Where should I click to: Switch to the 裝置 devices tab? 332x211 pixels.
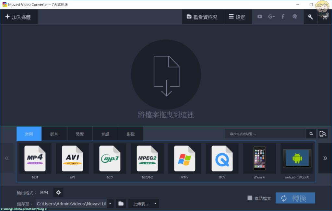[80, 134]
